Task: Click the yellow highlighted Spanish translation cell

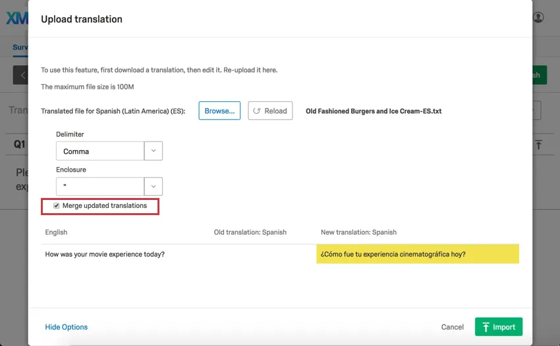Action: tap(417, 254)
